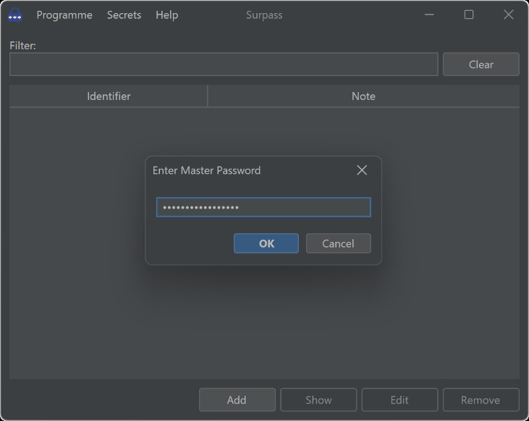Confirm the master password with OK
The width and height of the screenshot is (529, 421).
(266, 243)
